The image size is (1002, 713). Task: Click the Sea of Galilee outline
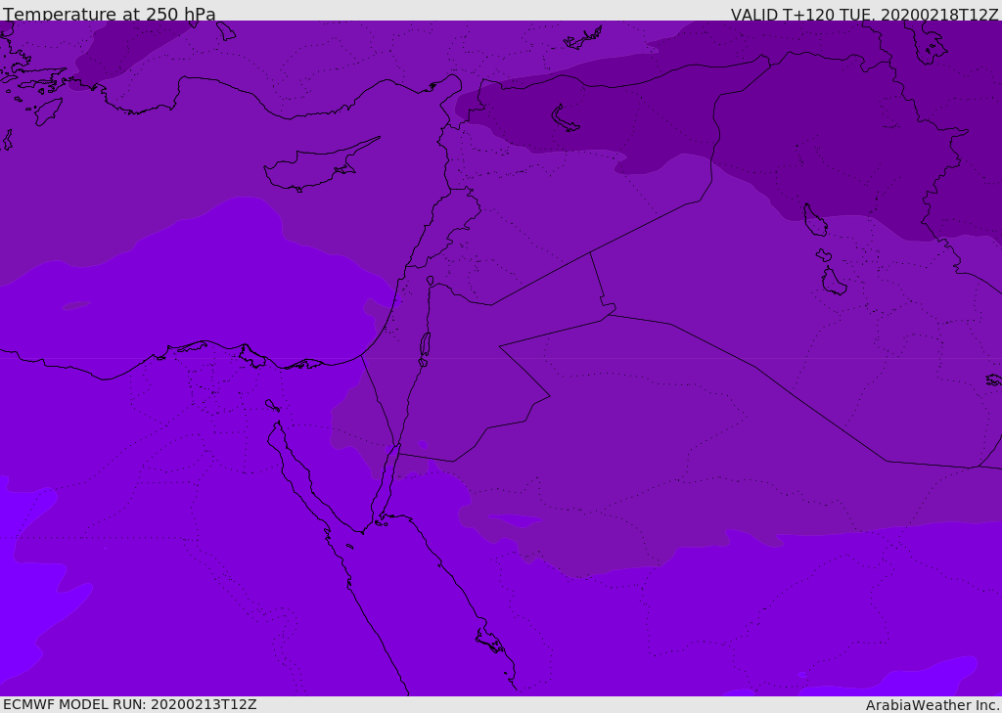click(x=431, y=281)
